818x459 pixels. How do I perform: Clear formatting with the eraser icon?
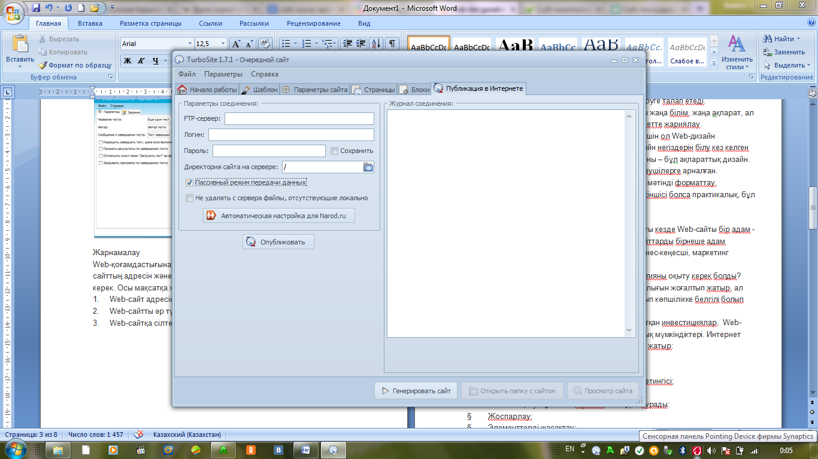tap(265, 44)
